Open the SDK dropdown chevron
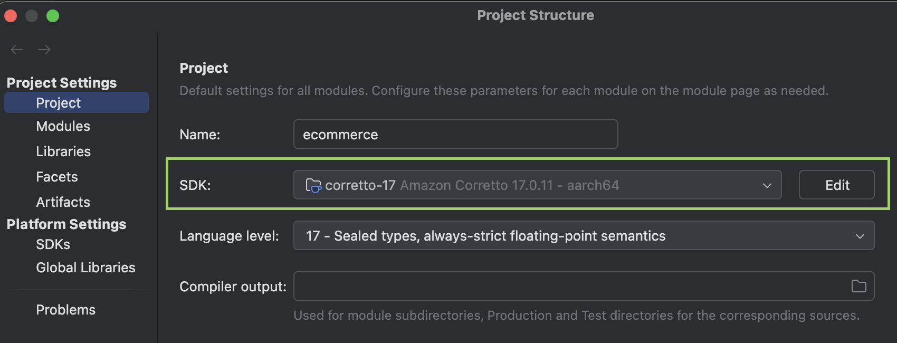The width and height of the screenshot is (897, 343). click(767, 185)
